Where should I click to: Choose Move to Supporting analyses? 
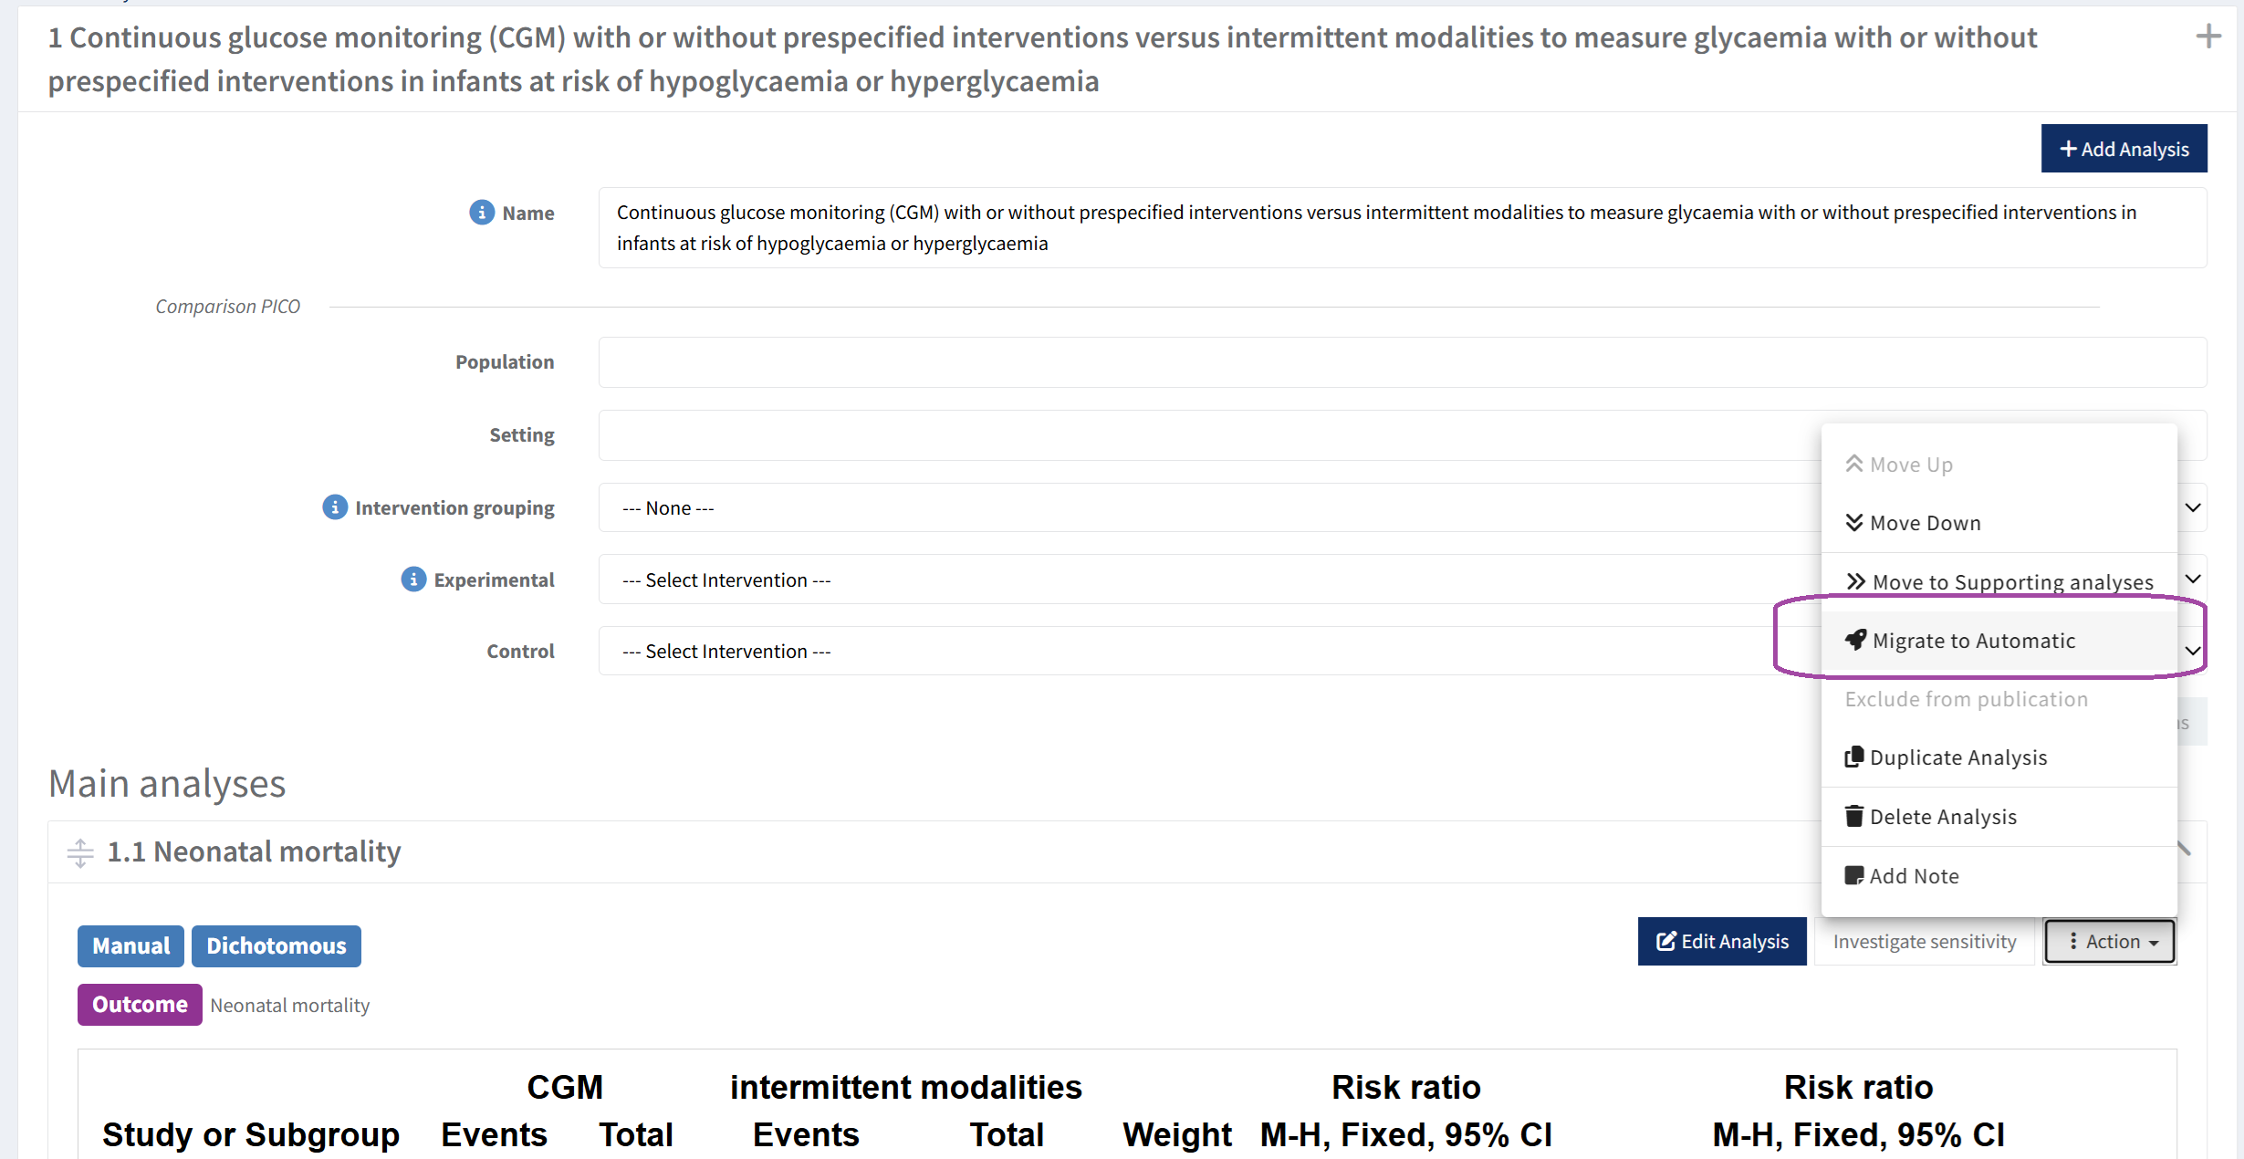pyautogui.click(x=1999, y=581)
